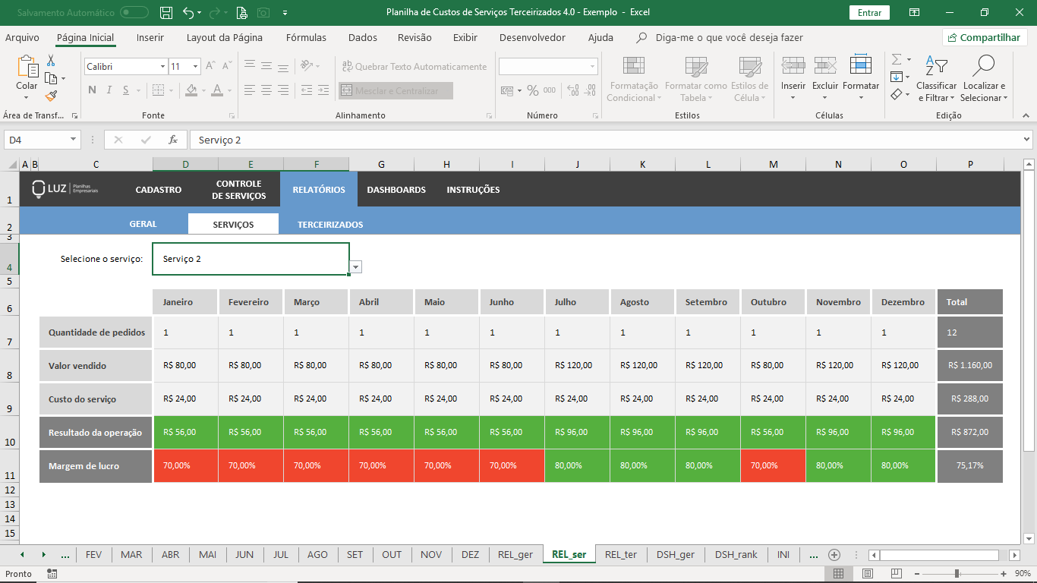Open the Fórmulas ribbon tab
The height and width of the screenshot is (583, 1037).
click(306, 37)
